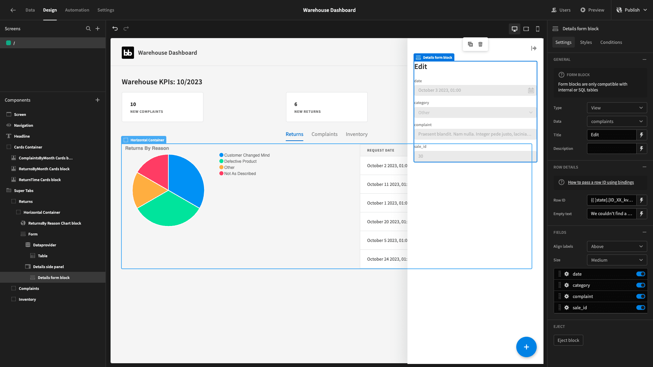The width and height of the screenshot is (653, 367).
Task: Switch to the Styles tab
Action: pos(586,42)
